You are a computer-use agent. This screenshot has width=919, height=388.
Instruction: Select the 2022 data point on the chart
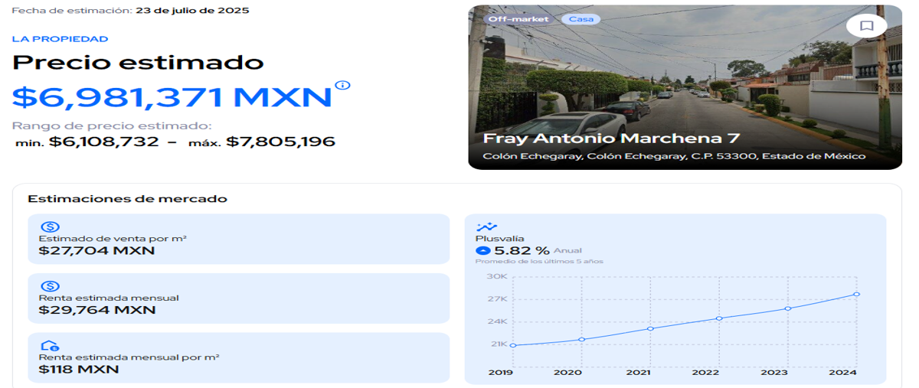(x=719, y=318)
